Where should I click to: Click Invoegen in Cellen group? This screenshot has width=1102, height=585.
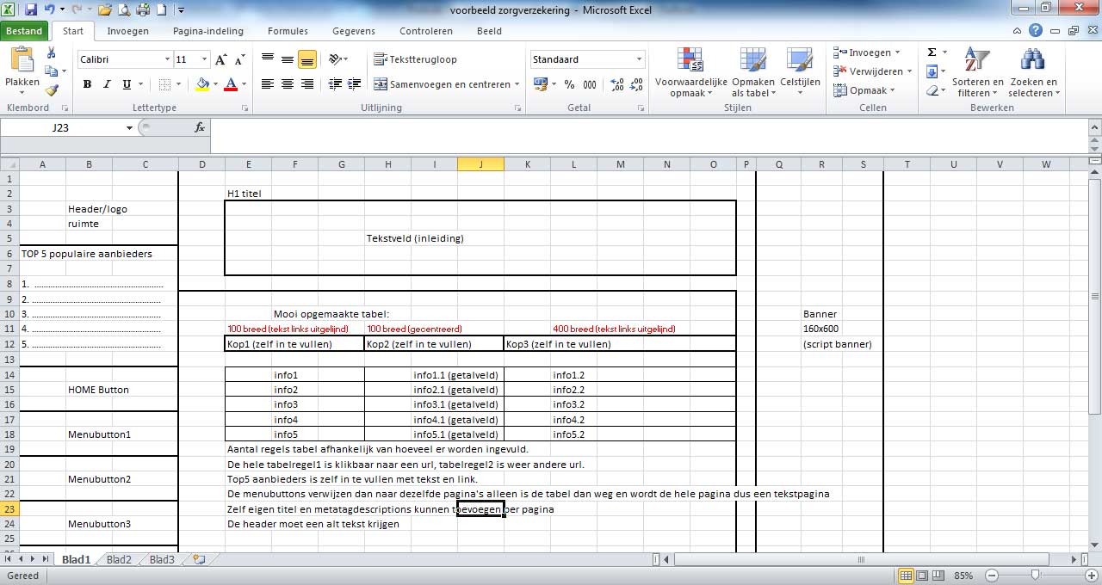coord(867,52)
